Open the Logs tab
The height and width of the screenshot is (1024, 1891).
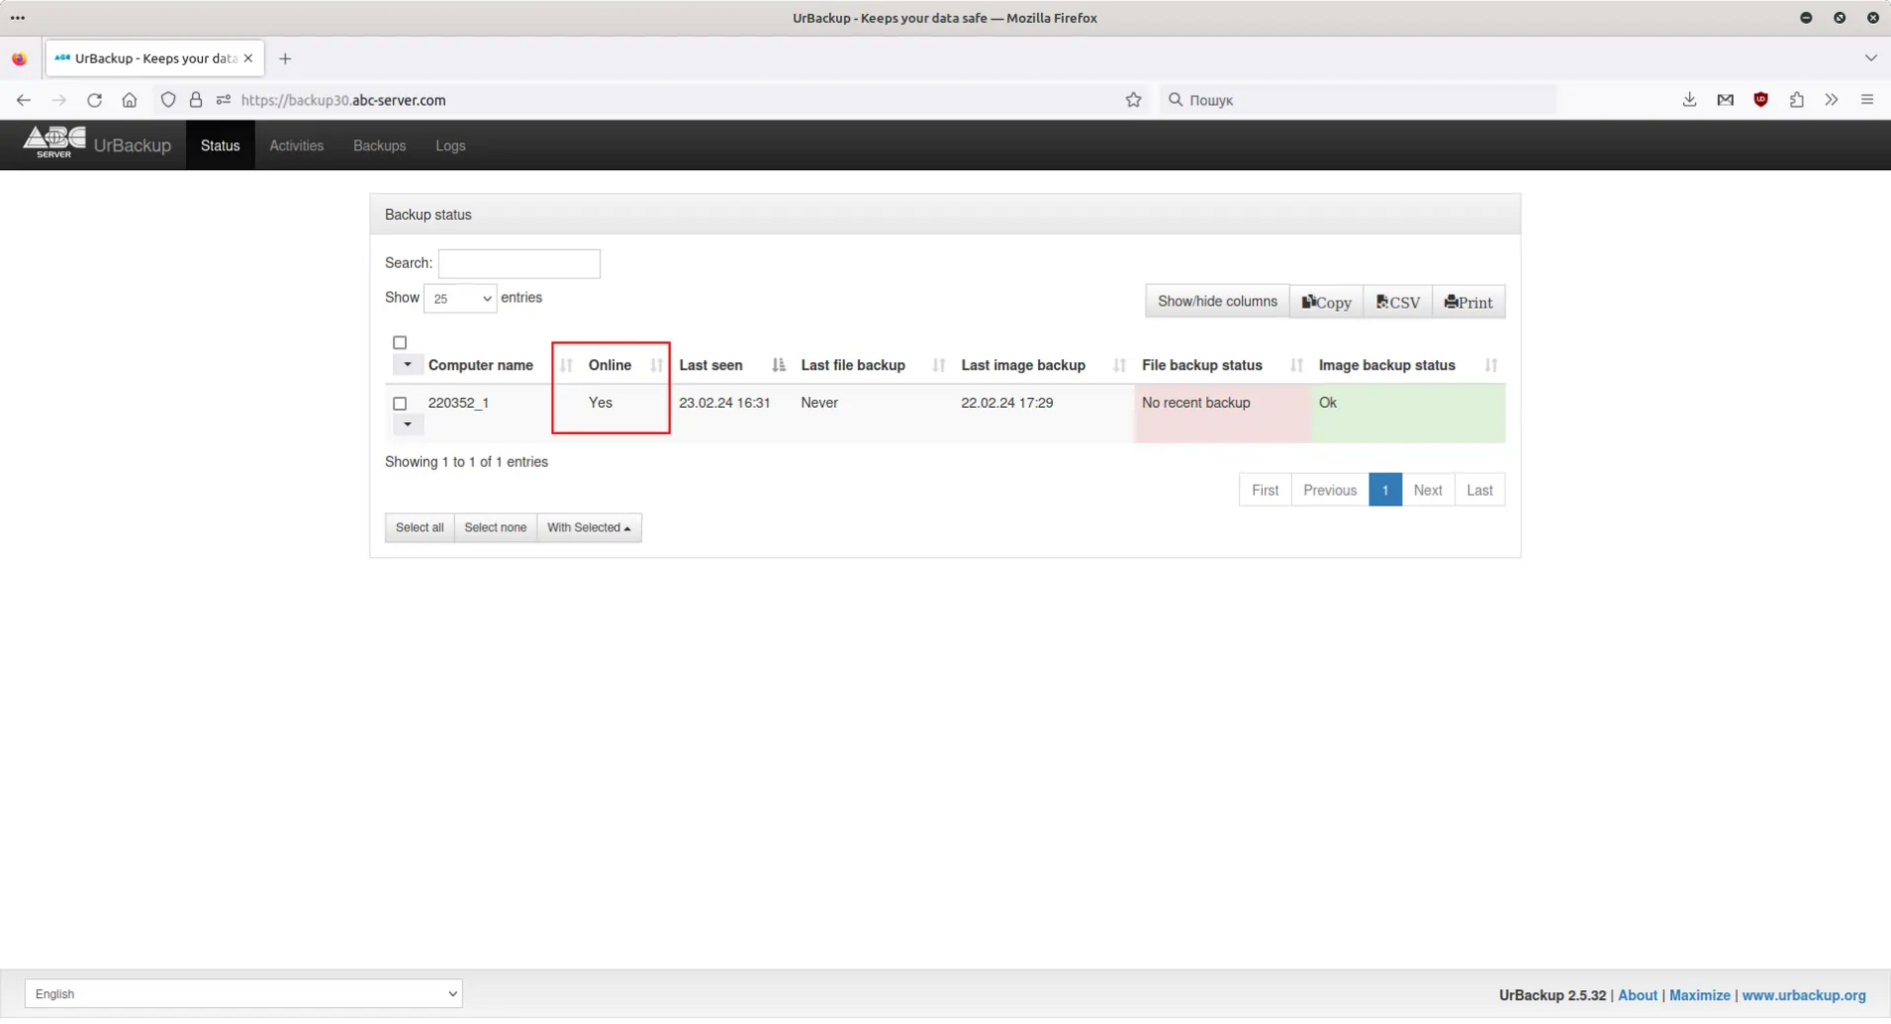[x=450, y=145]
